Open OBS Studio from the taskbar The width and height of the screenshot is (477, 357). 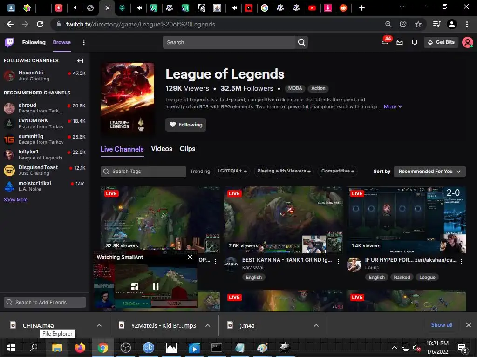click(126, 348)
